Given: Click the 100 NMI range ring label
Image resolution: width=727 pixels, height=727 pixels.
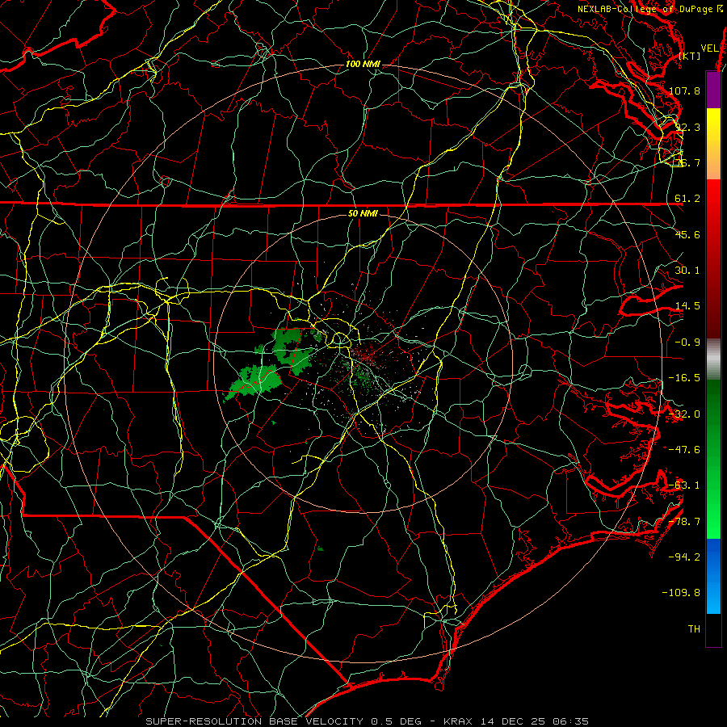Looking at the screenshot, I should pyautogui.click(x=363, y=64).
